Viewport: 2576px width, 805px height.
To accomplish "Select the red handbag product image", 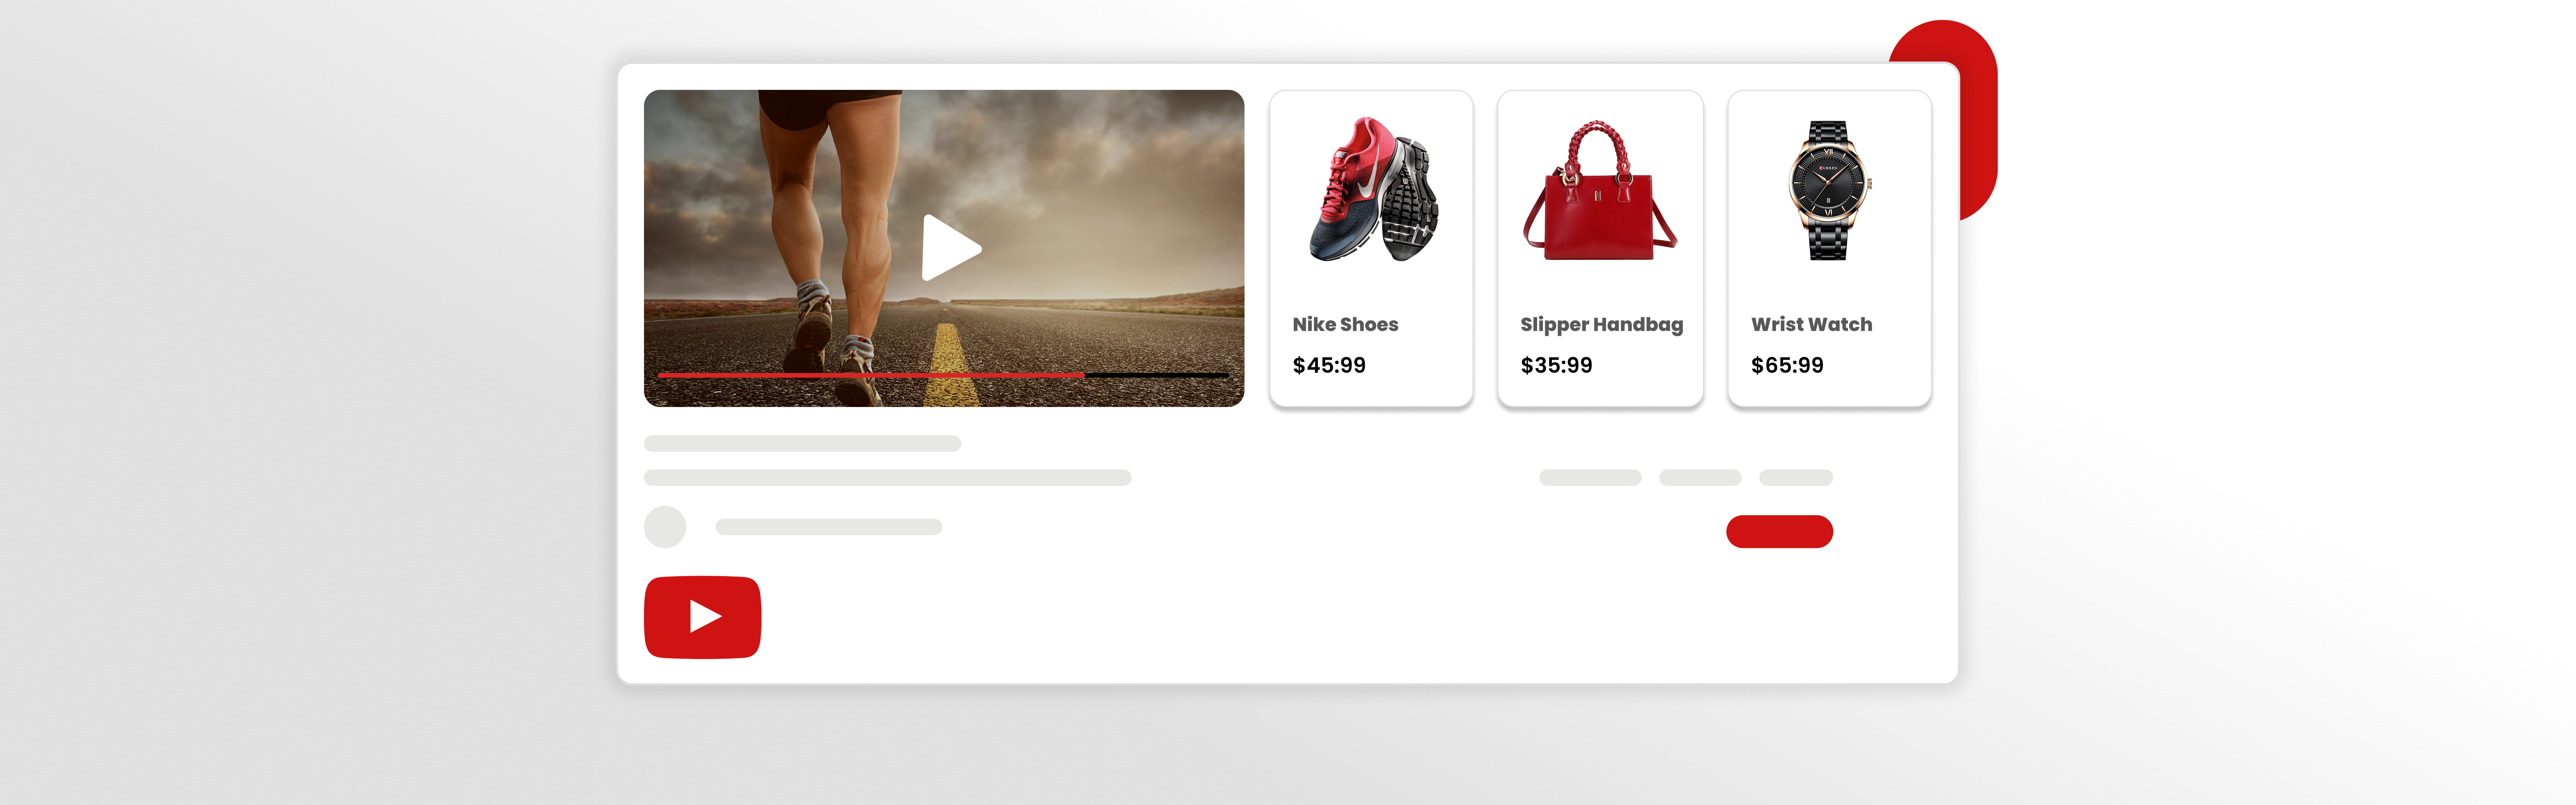I will 1600,191.
